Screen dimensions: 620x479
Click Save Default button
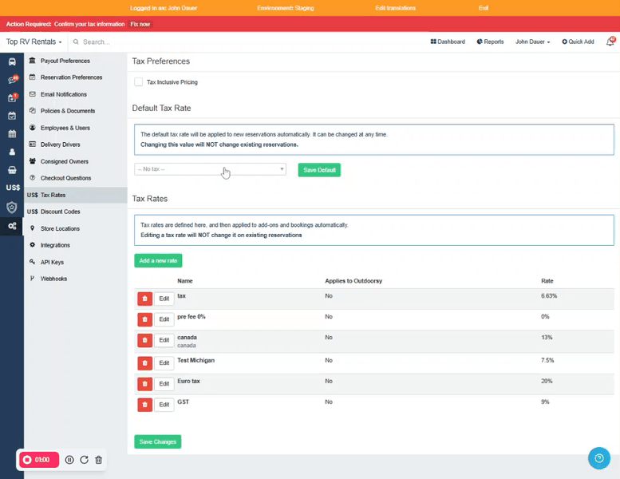click(319, 170)
